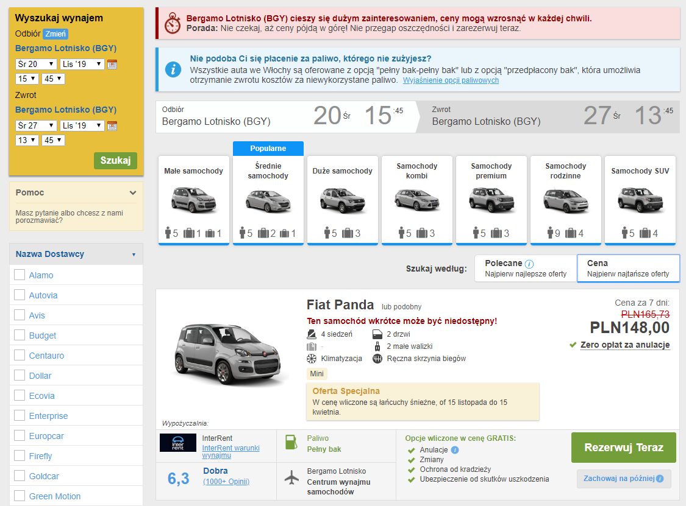Tick the Europcar supplier checkbox
The image size is (686, 506).
[20, 436]
